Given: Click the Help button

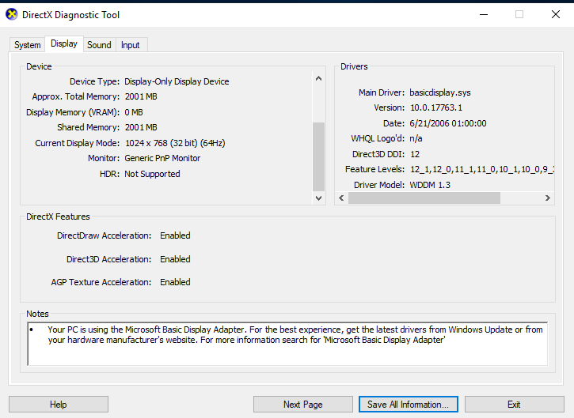Looking at the screenshot, I should [59, 405].
